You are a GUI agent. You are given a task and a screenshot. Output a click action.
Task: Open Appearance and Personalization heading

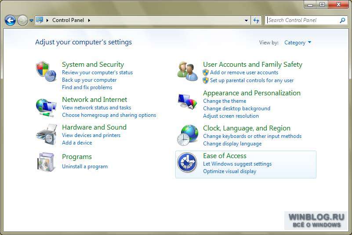(252, 93)
